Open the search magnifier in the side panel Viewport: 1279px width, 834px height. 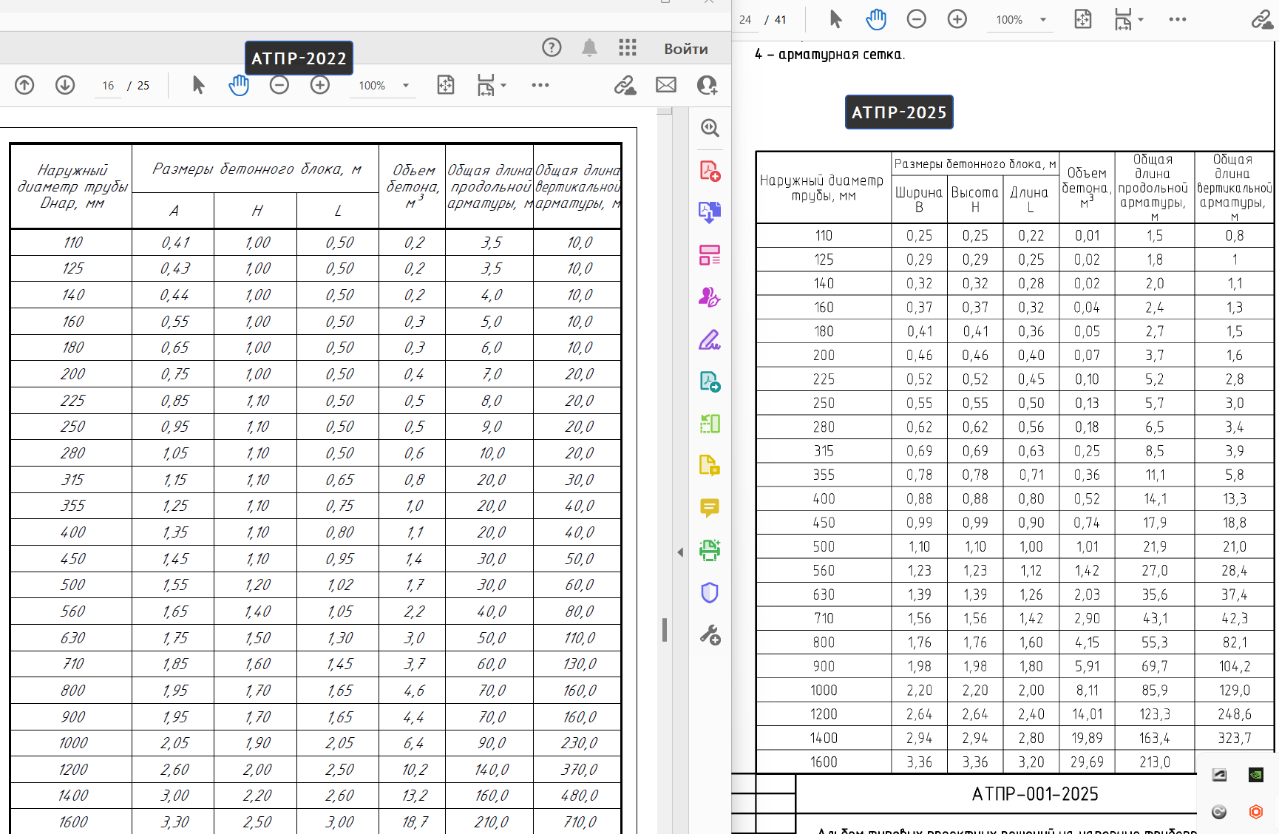point(710,128)
